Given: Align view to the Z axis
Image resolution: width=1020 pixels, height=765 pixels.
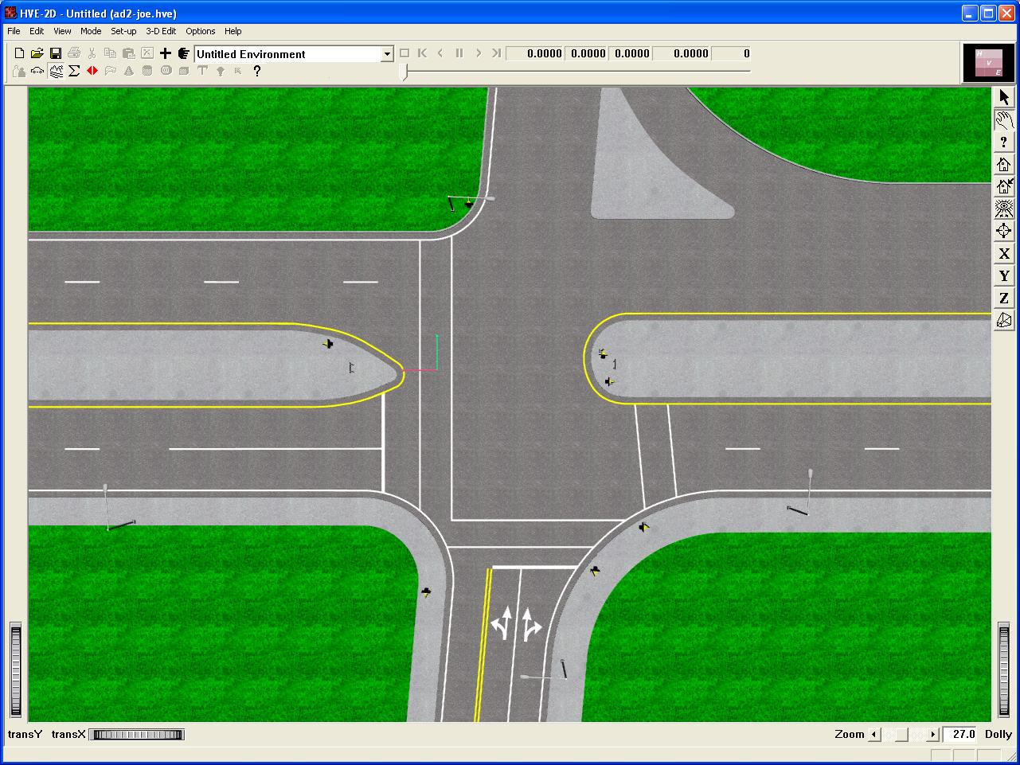Looking at the screenshot, I should [1004, 299].
